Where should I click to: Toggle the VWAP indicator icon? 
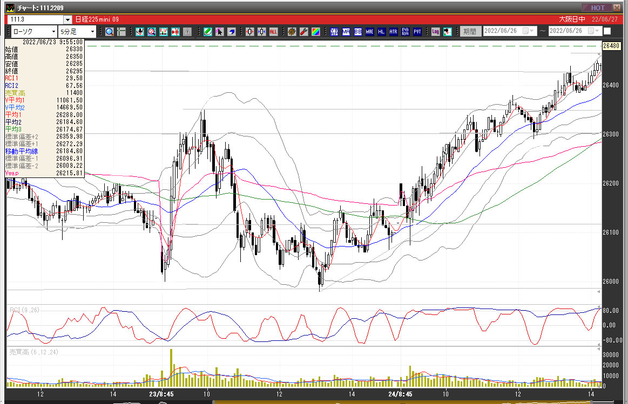[x=334, y=32]
